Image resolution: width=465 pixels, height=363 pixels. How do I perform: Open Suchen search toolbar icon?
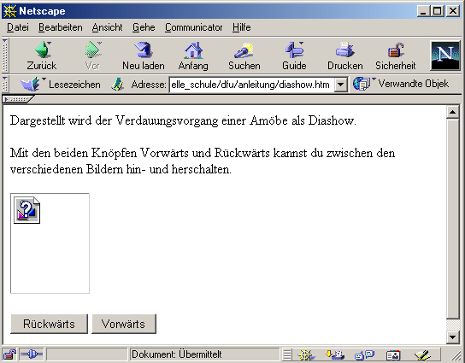point(244,50)
